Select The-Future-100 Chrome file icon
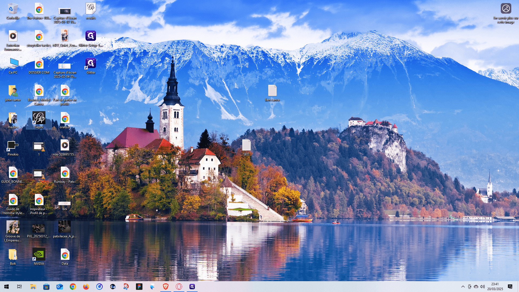This screenshot has width=519, height=292. pyautogui.click(x=39, y=9)
